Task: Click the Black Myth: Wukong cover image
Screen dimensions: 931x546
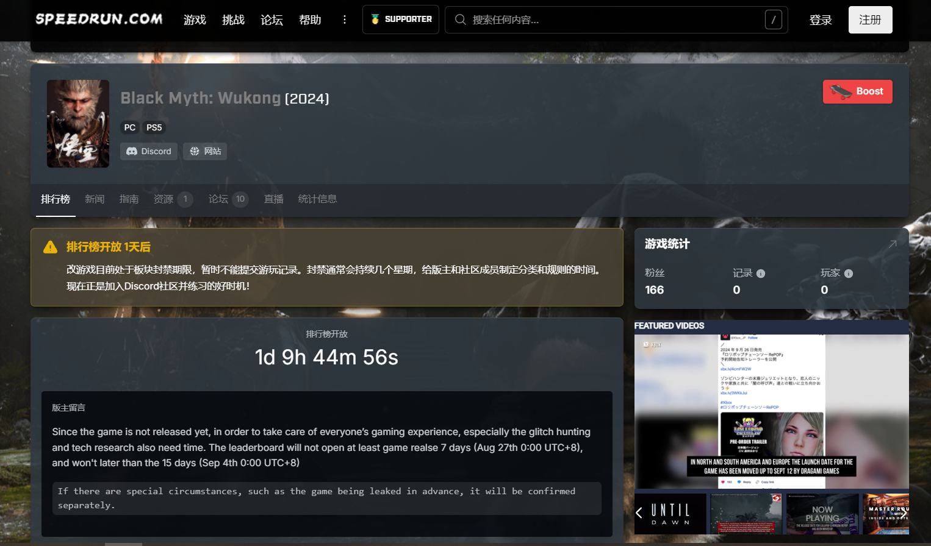Action: [78, 124]
